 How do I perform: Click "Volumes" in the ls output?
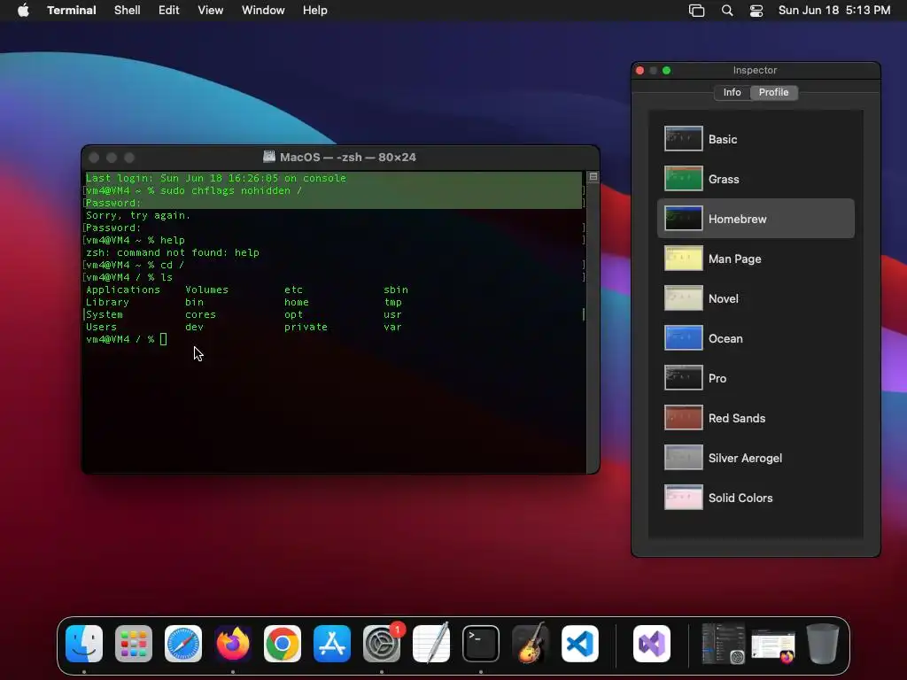click(x=206, y=290)
